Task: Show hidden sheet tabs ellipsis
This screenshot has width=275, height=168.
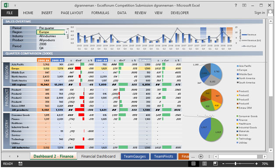Action: point(193,157)
